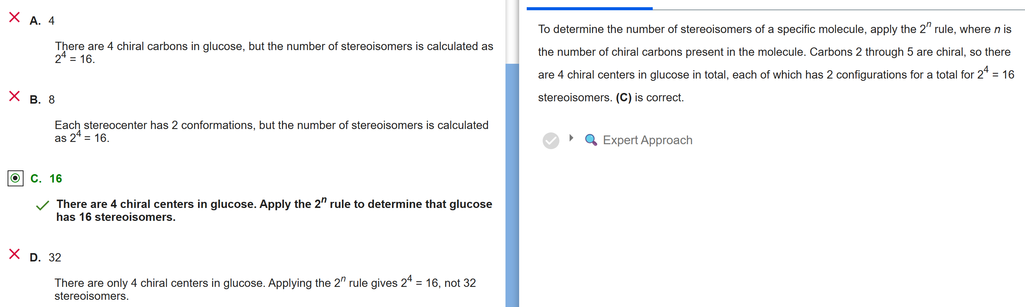Choose answer option B. 8

(x=42, y=99)
